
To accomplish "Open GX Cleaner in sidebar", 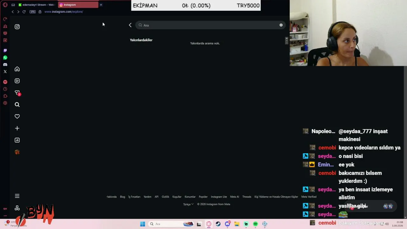I will [x=5, y=26].
